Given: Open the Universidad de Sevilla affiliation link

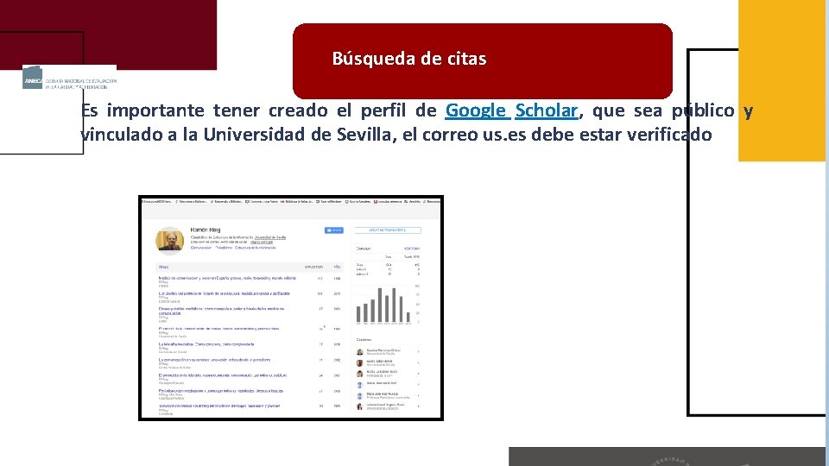Looking at the screenshot, I should (x=270, y=237).
